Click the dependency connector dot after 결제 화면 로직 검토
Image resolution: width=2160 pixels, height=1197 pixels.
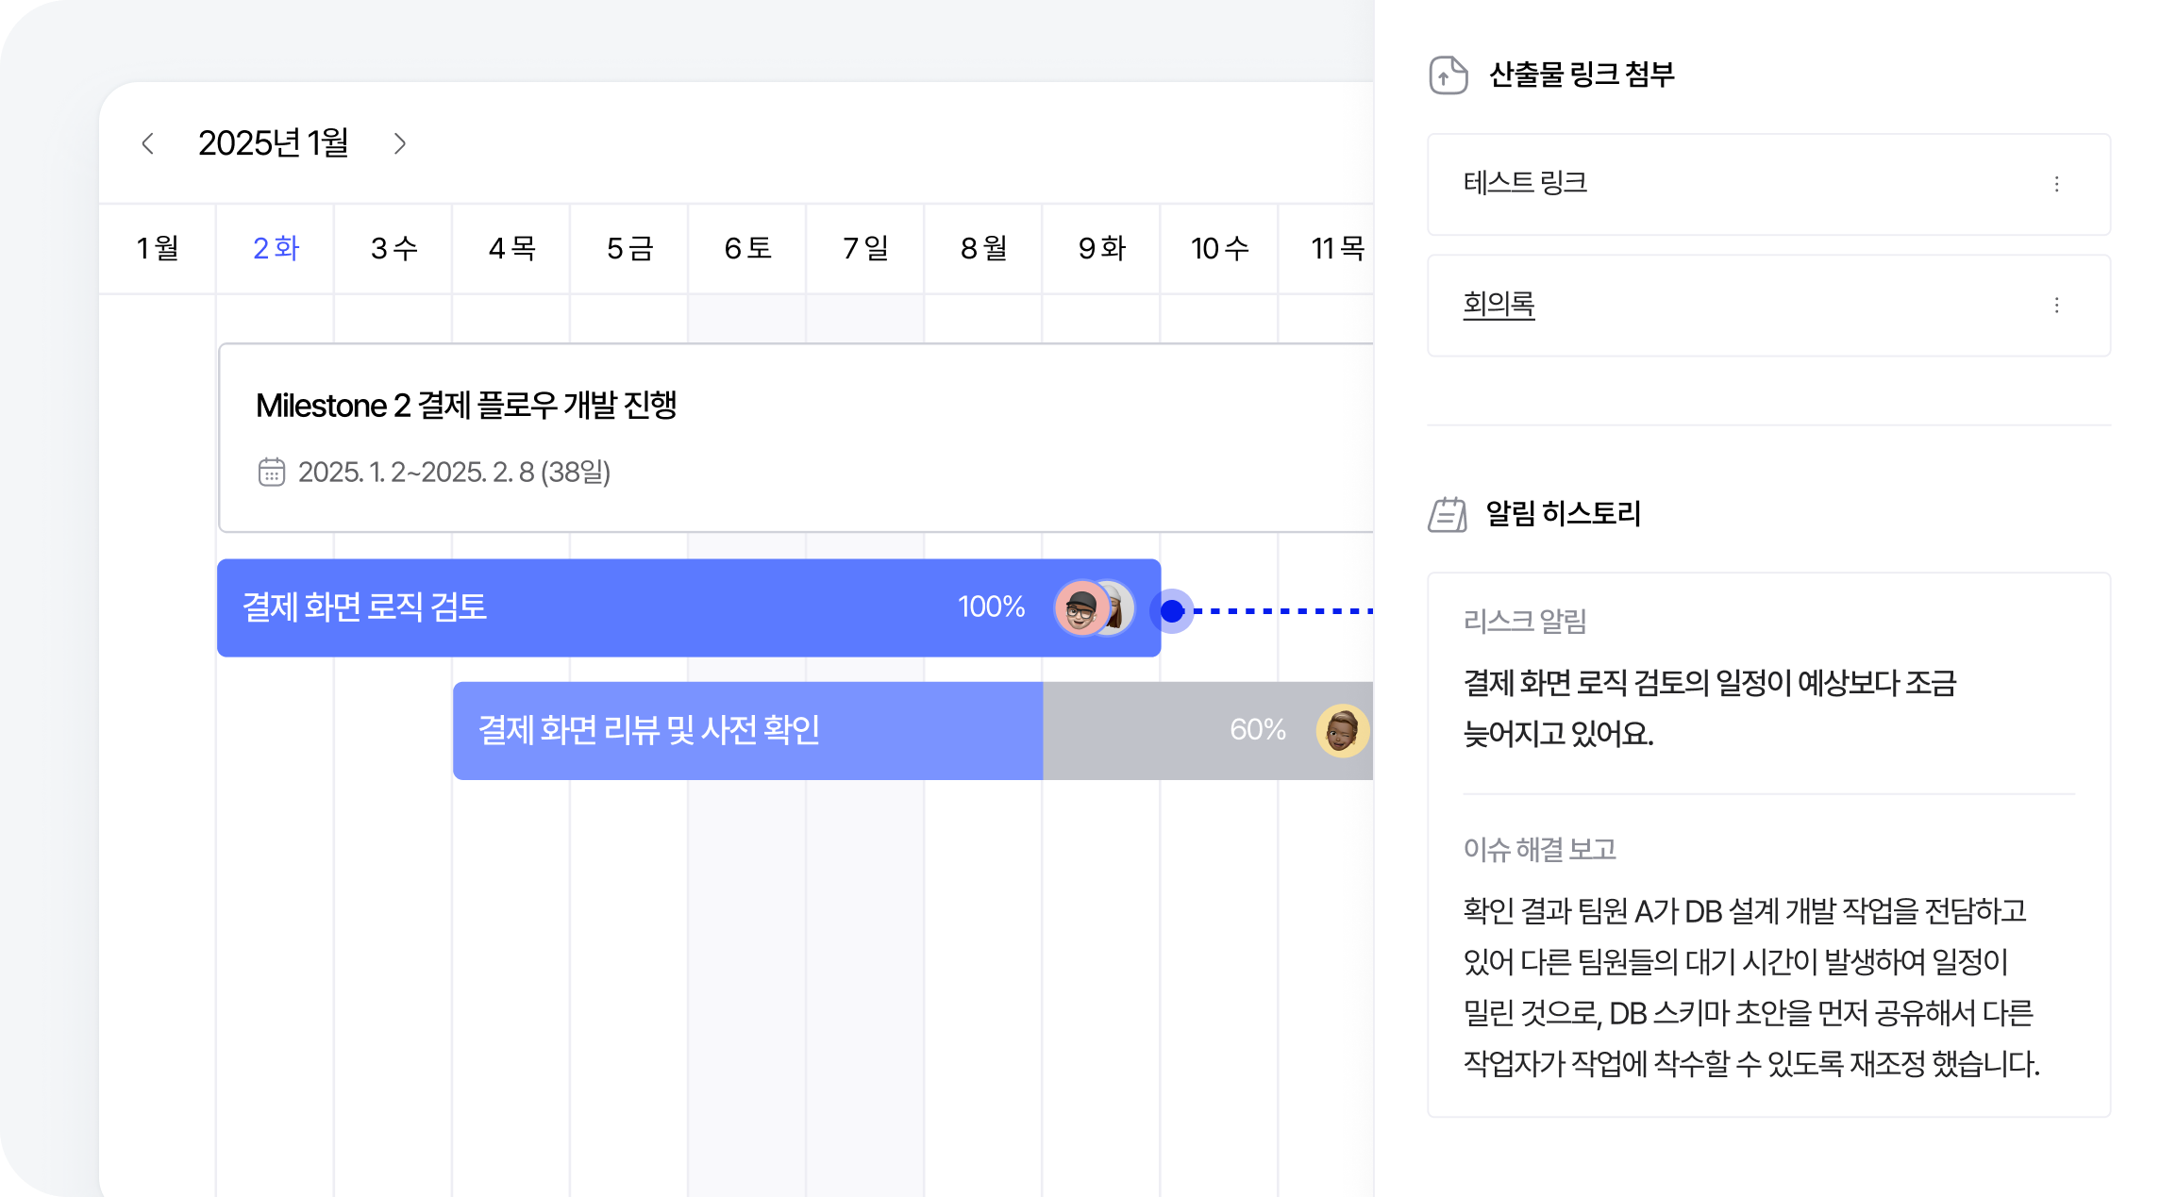(x=1171, y=611)
